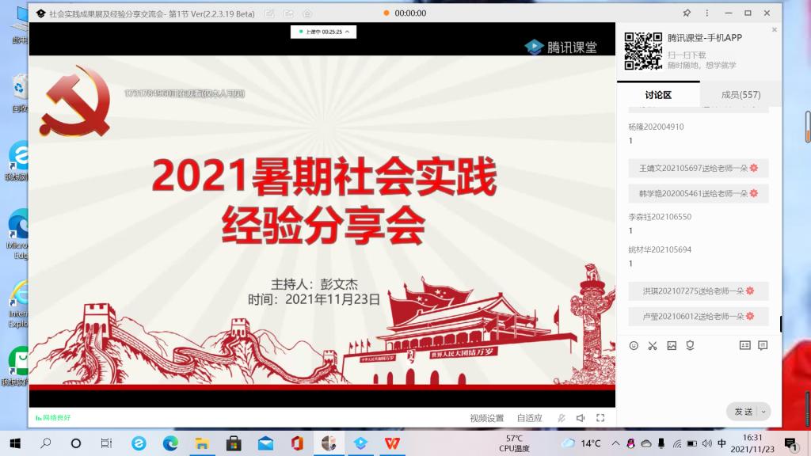The height and width of the screenshot is (456, 811).
Task: Open 视频设置 video settings
Action: [x=486, y=418]
